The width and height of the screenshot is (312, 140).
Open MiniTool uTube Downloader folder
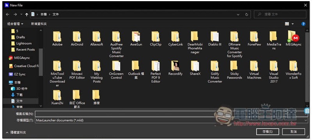coord(57,74)
